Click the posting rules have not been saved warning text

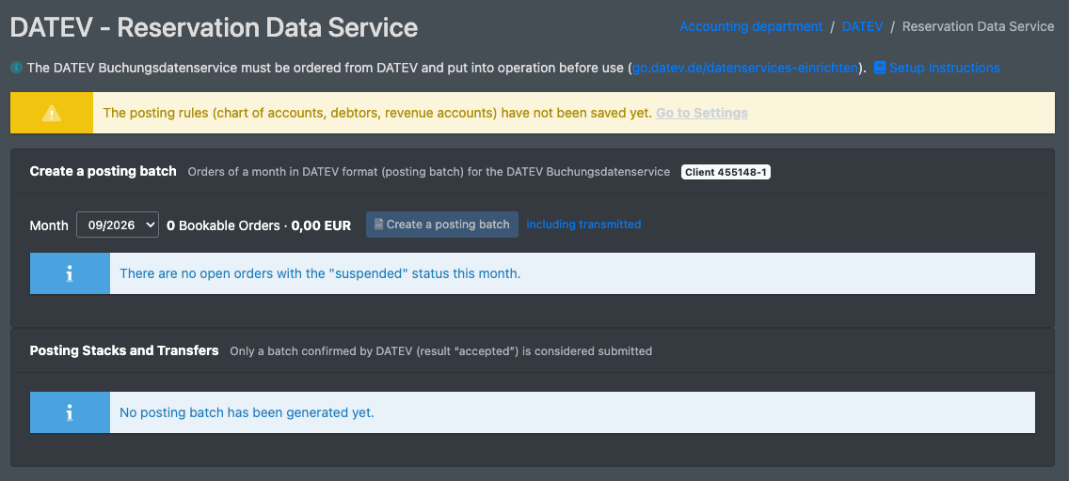377,113
